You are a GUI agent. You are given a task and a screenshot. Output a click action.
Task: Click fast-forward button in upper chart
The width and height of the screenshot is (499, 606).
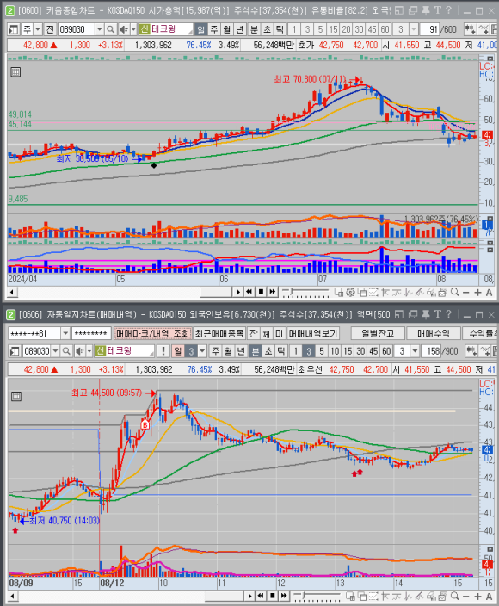click(273, 292)
